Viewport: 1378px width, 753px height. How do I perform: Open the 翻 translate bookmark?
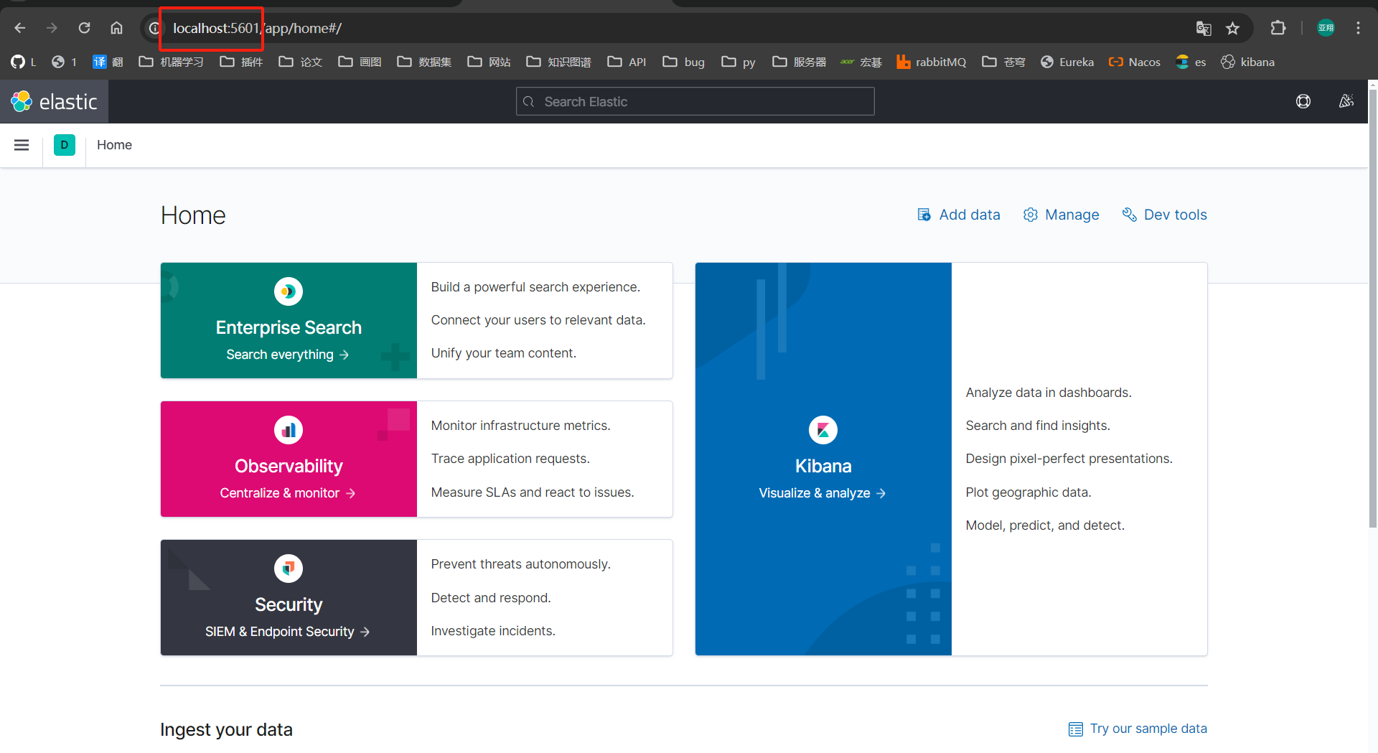tap(108, 62)
